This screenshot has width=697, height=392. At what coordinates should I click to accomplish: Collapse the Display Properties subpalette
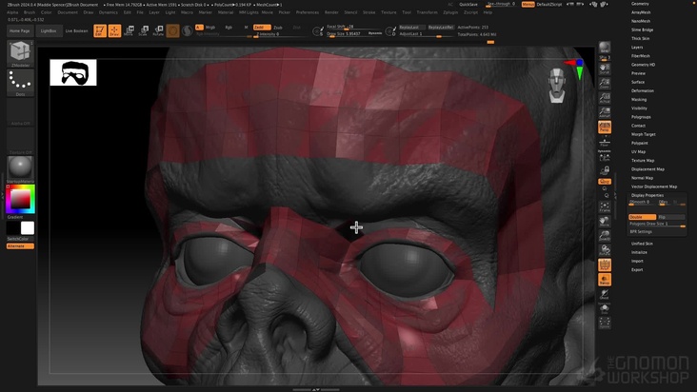647,195
